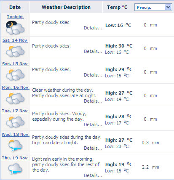View Details for Wed, 18 Nov forecast
The height and width of the screenshot is (180, 174).
tap(93, 148)
